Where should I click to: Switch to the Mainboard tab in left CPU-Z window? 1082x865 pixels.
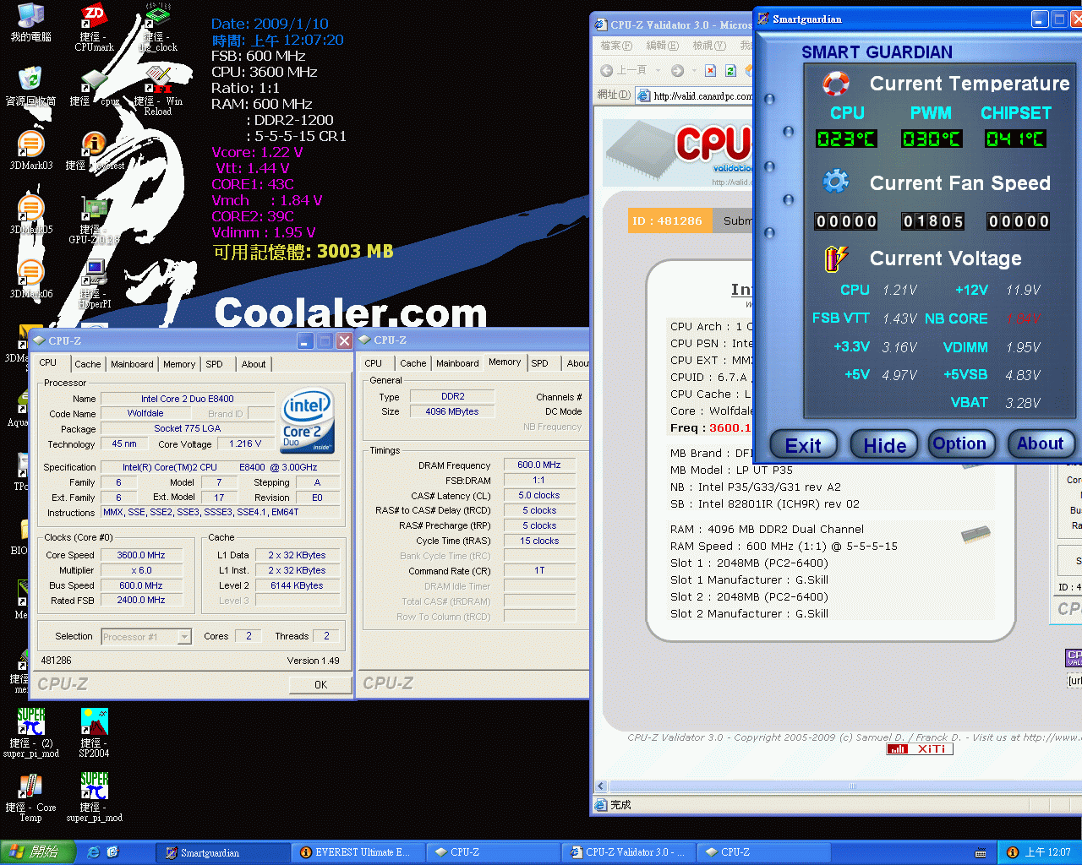click(x=132, y=364)
